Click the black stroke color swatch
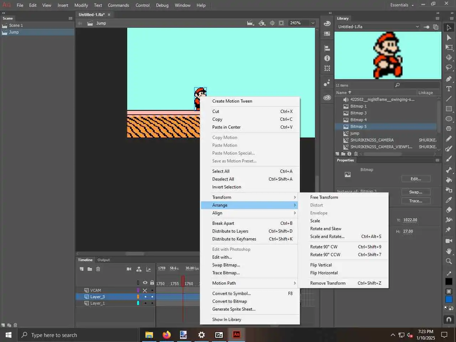The height and width of the screenshot is (342, 456). pos(449,281)
